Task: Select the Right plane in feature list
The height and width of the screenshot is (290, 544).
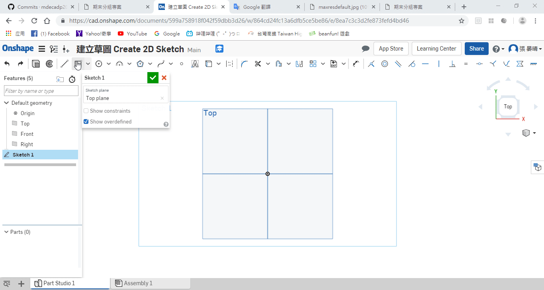Action: coord(27,144)
